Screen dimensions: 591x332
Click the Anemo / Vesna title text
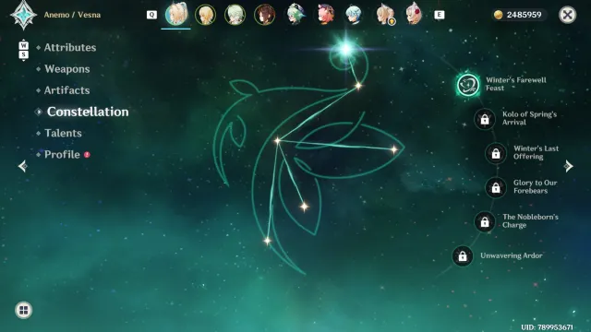[x=72, y=15]
